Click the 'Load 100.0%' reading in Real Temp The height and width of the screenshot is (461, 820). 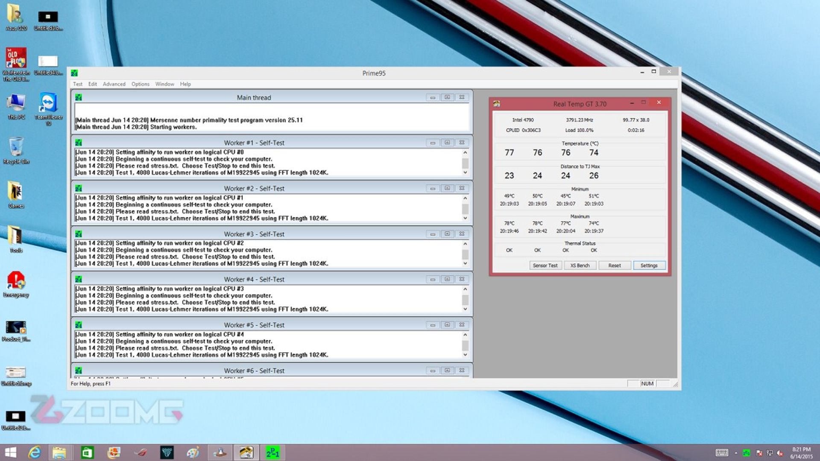pos(579,130)
